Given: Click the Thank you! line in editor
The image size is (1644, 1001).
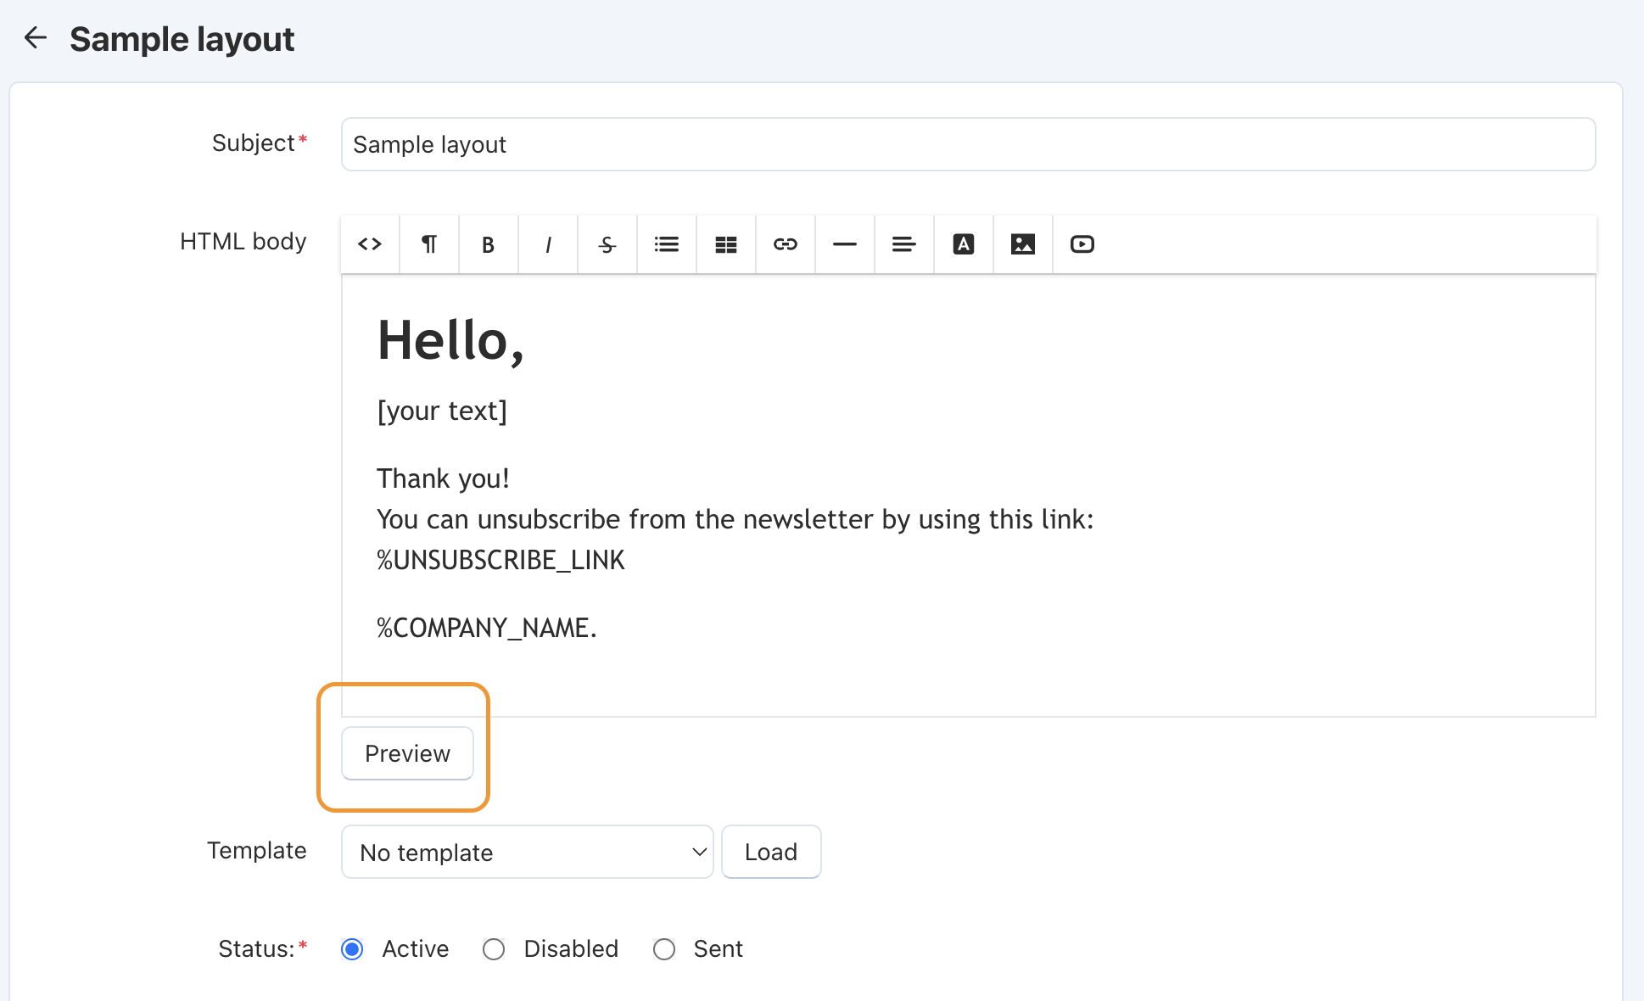Looking at the screenshot, I should pos(443,479).
